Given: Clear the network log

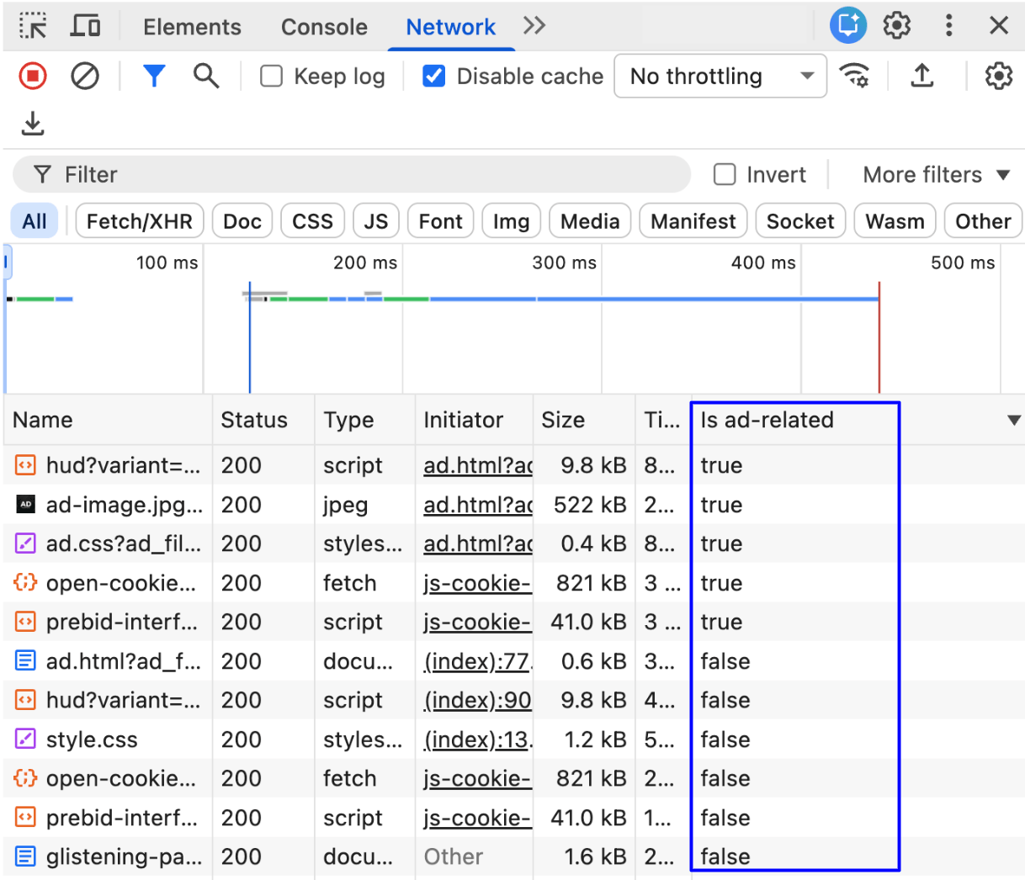Looking at the screenshot, I should (x=85, y=77).
